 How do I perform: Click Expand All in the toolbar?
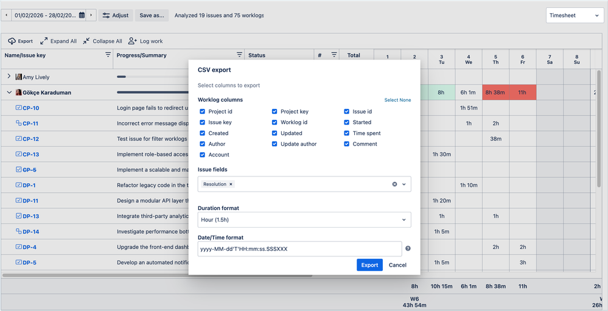58,41
